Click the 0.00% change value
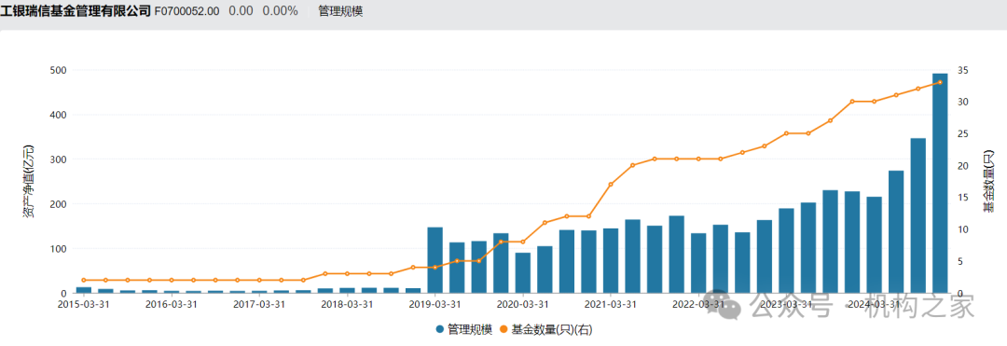 [x=280, y=11]
